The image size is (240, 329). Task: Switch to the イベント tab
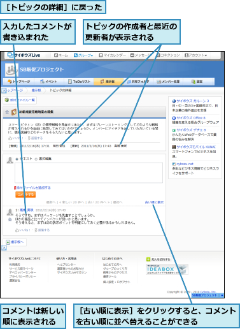(49, 82)
